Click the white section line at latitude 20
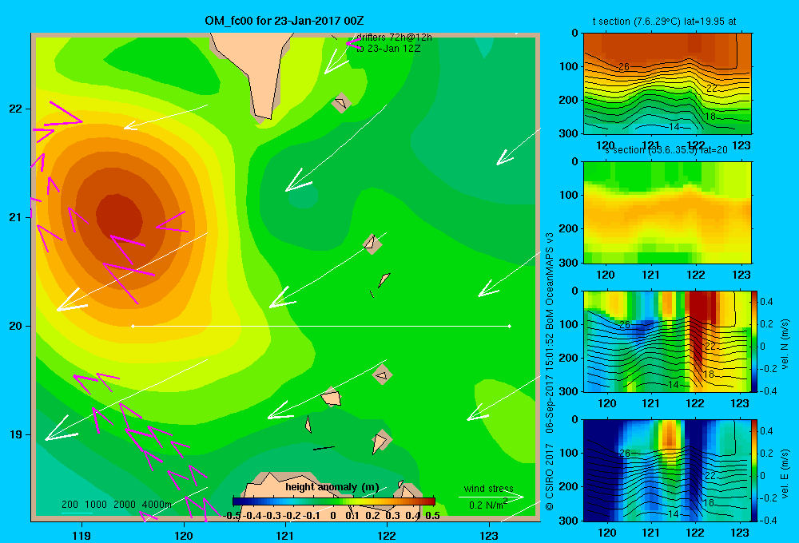The height and width of the screenshot is (543, 799). point(321,326)
